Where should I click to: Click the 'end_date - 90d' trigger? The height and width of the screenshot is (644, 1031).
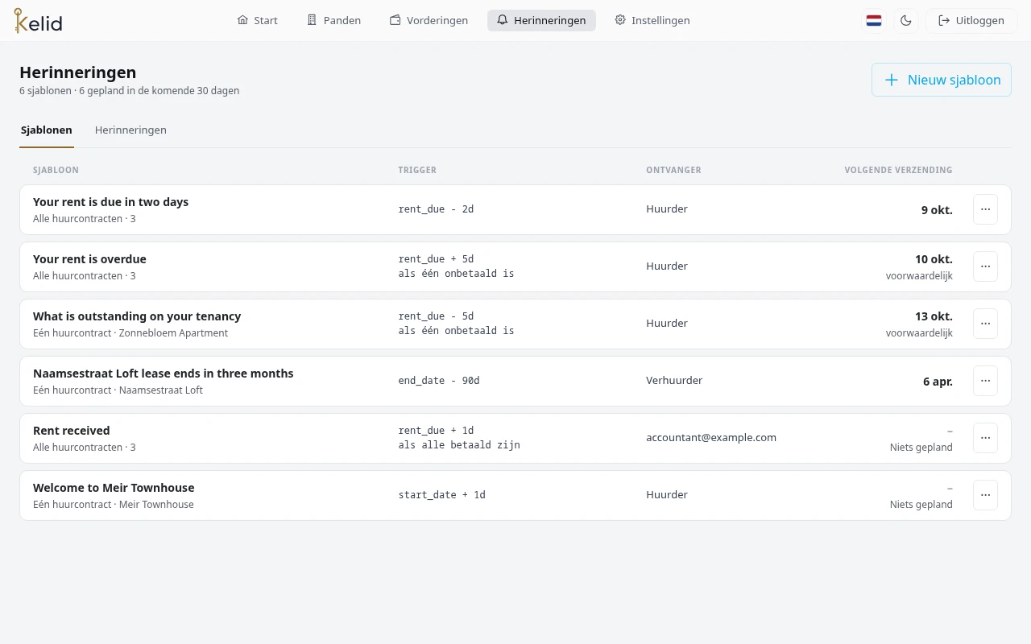439,381
